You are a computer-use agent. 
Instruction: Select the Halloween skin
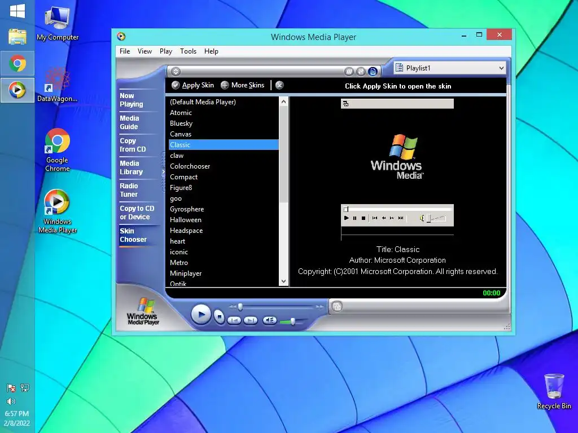(x=224, y=220)
